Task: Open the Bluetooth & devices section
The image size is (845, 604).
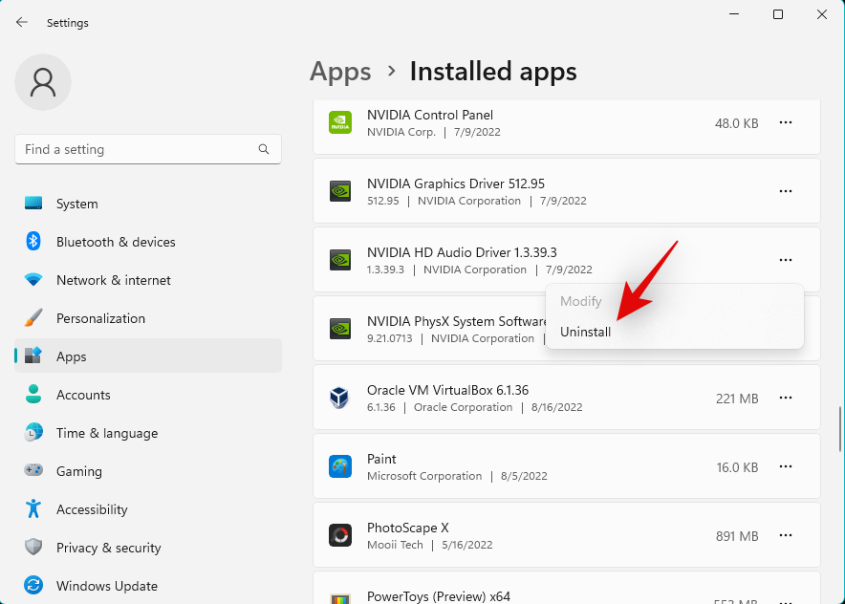Action: 116,242
